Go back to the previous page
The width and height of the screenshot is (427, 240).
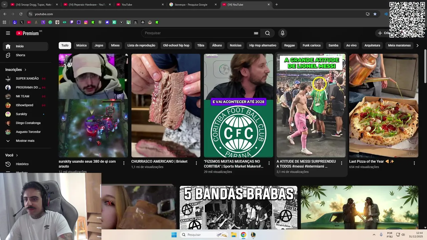(x=5, y=14)
